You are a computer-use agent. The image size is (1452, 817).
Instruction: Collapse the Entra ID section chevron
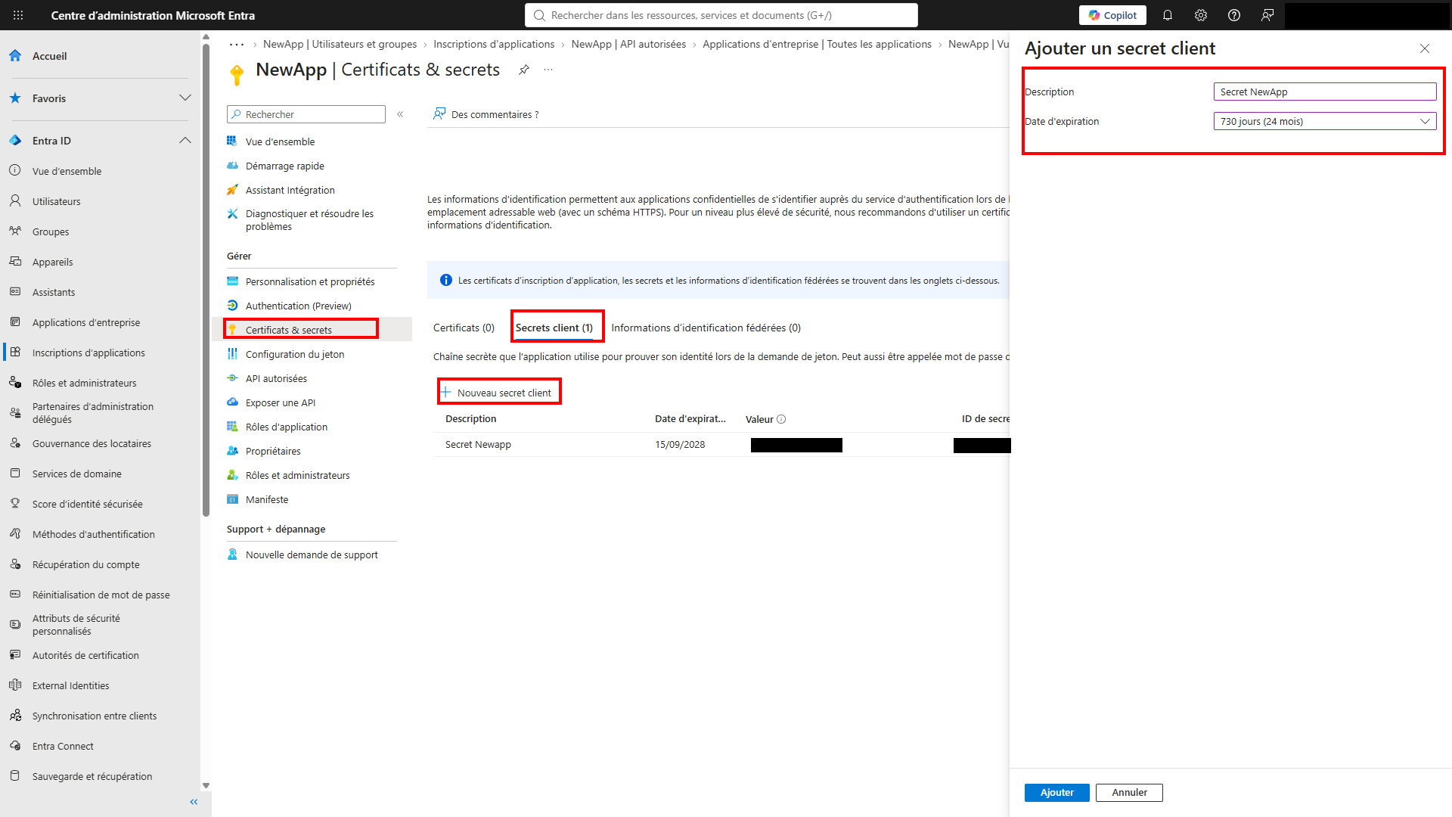point(185,141)
